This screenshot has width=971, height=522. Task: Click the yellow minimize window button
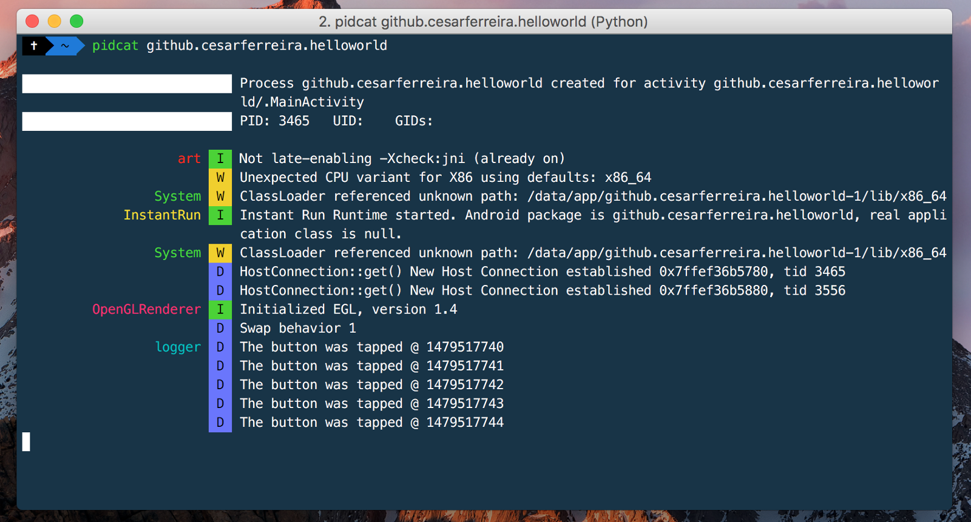coord(55,21)
